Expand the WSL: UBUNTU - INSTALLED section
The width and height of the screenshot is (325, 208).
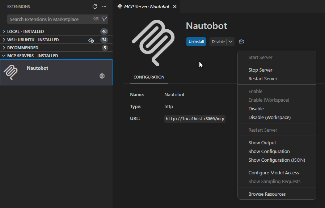click(x=56, y=40)
